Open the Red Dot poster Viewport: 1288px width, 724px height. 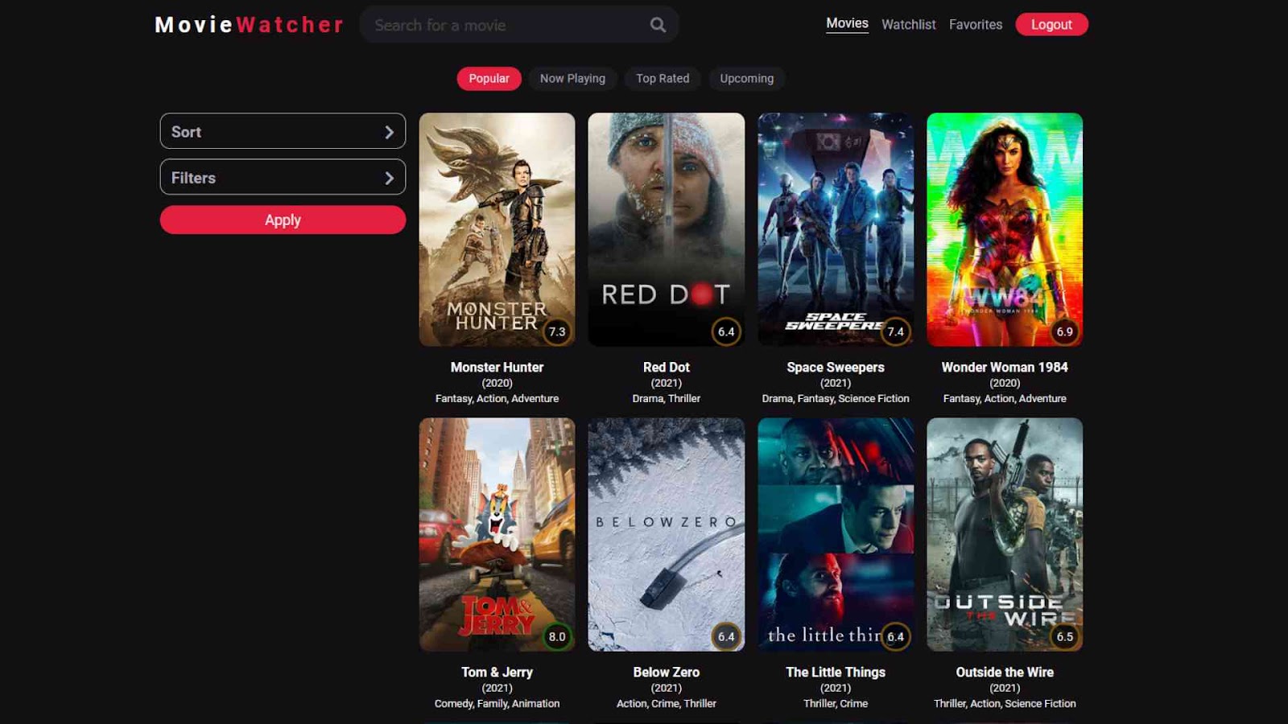[x=667, y=229]
